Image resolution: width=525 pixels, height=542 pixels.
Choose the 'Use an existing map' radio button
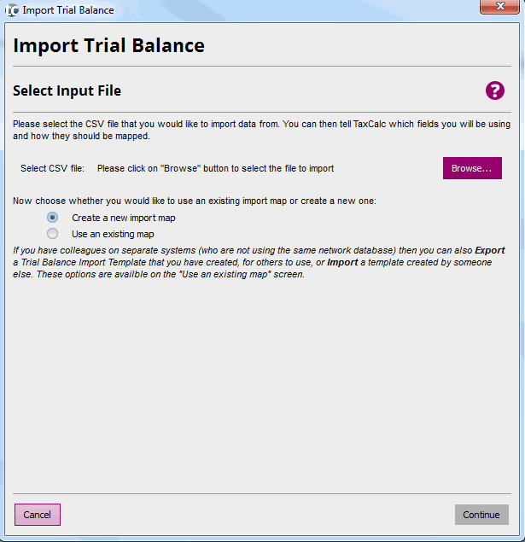click(x=53, y=233)
